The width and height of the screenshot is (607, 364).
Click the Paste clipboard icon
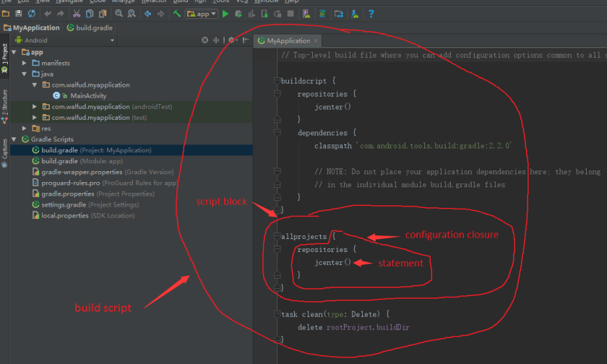(103, 14)
